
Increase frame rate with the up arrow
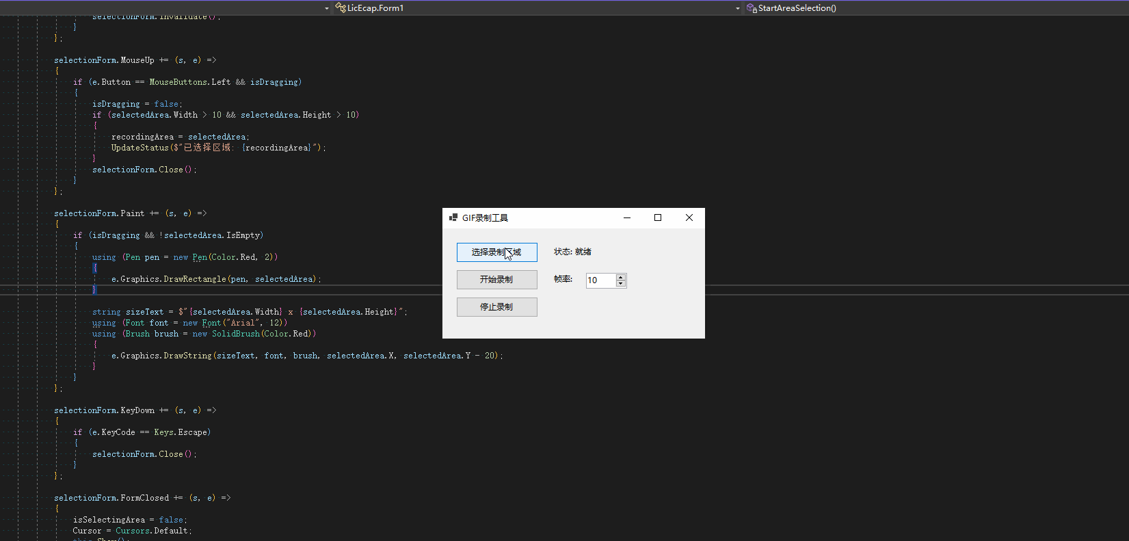tap(621, 277)
